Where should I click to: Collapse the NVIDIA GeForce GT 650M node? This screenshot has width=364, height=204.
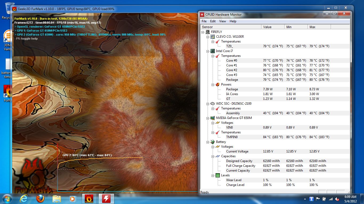(x=208, y=118)
